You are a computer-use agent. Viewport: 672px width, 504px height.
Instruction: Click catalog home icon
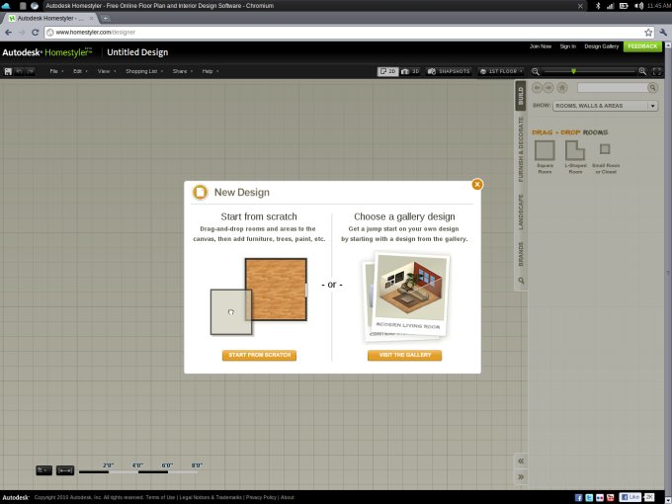tap(562, 87)
